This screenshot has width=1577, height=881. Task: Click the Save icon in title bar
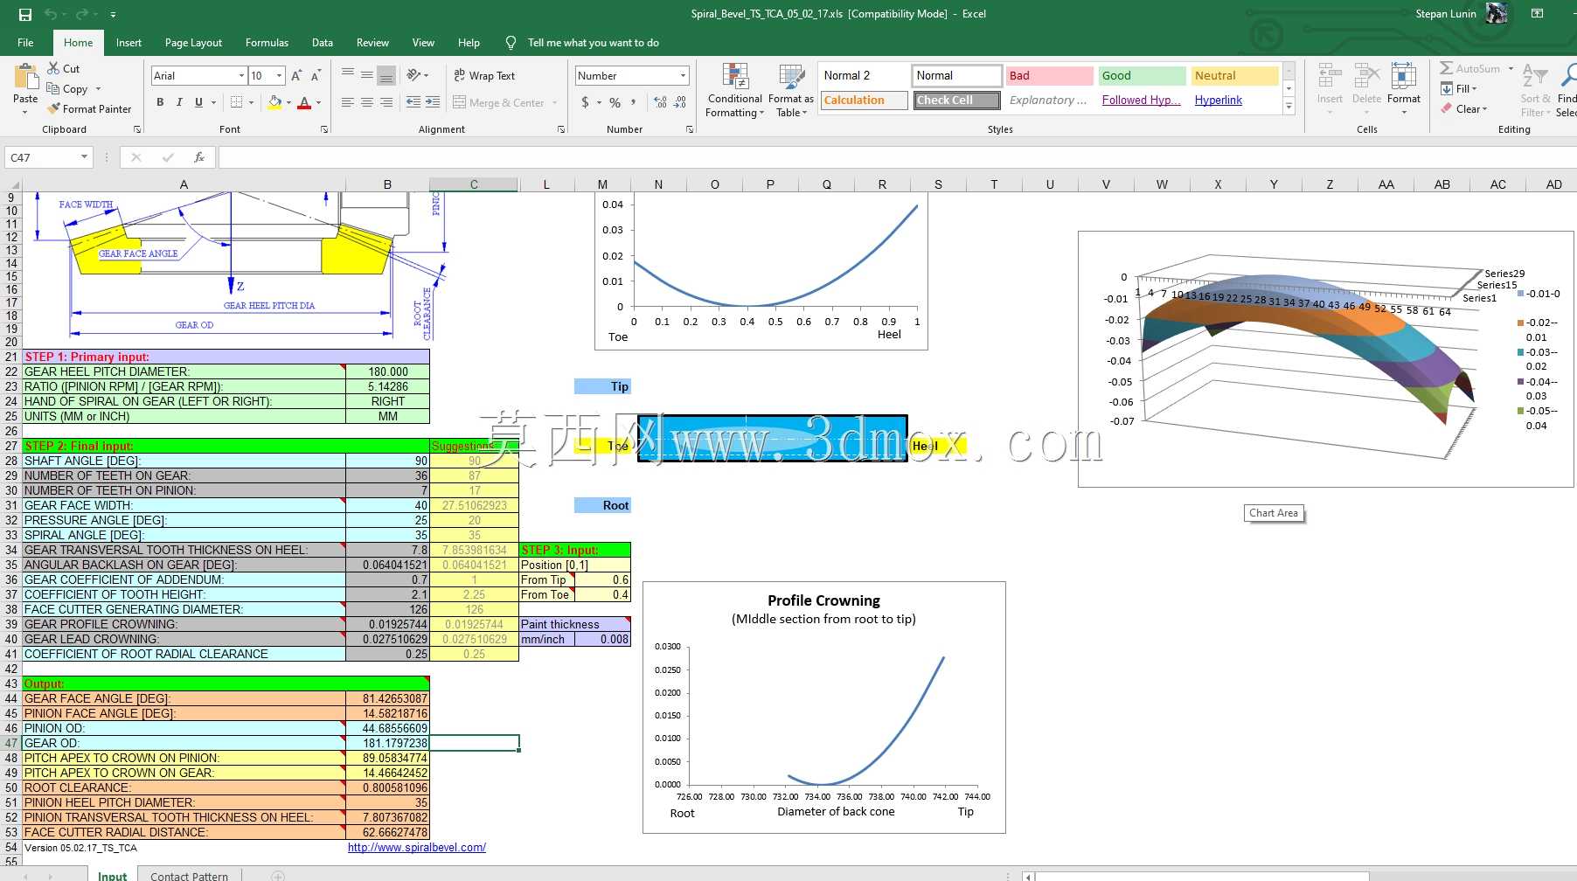[24, 14]
